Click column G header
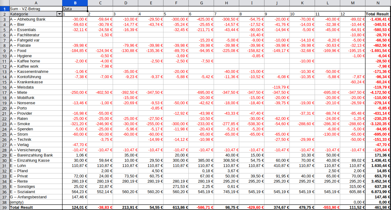 [201, 3]
